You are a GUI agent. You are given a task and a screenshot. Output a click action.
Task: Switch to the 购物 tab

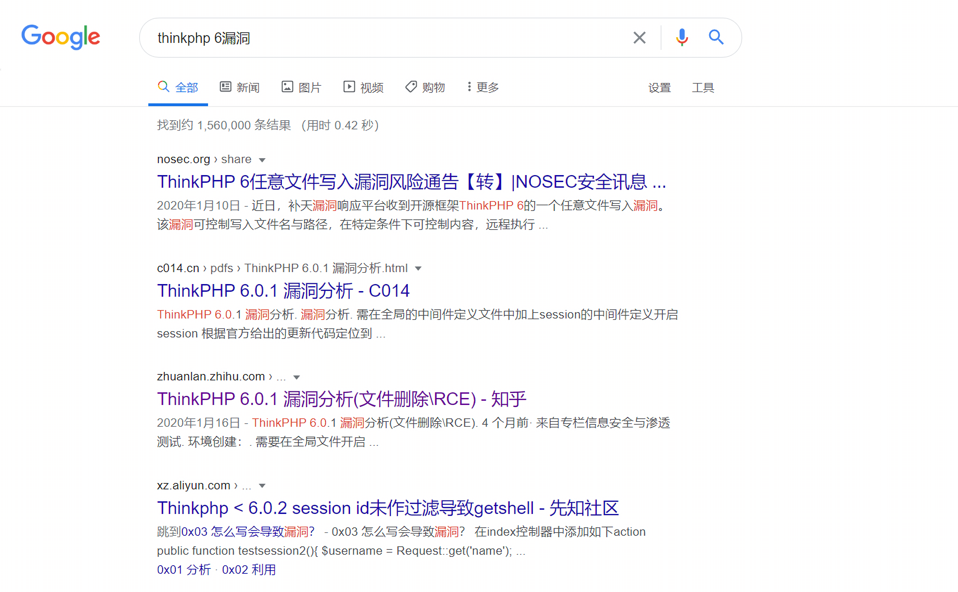[425, 87]
